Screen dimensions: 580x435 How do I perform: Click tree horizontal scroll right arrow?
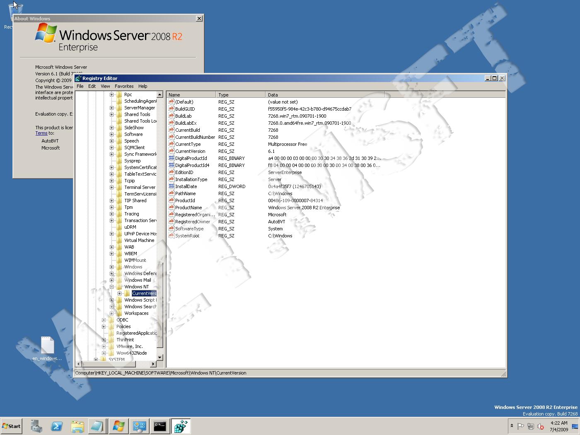[x=153, y=364]
